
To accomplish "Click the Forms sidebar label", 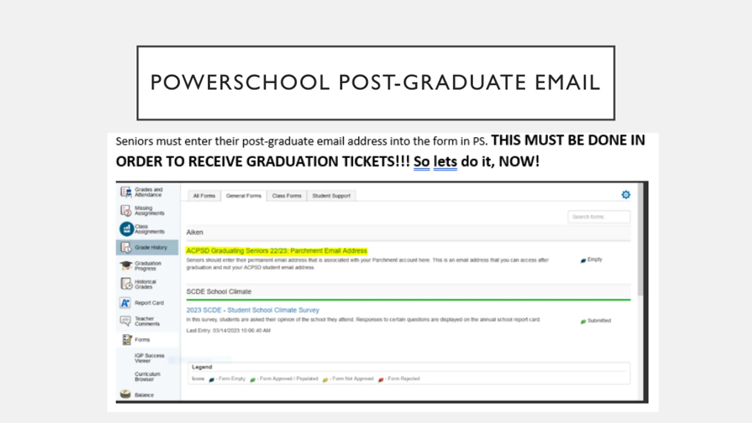I will click(x=142, y=340).
